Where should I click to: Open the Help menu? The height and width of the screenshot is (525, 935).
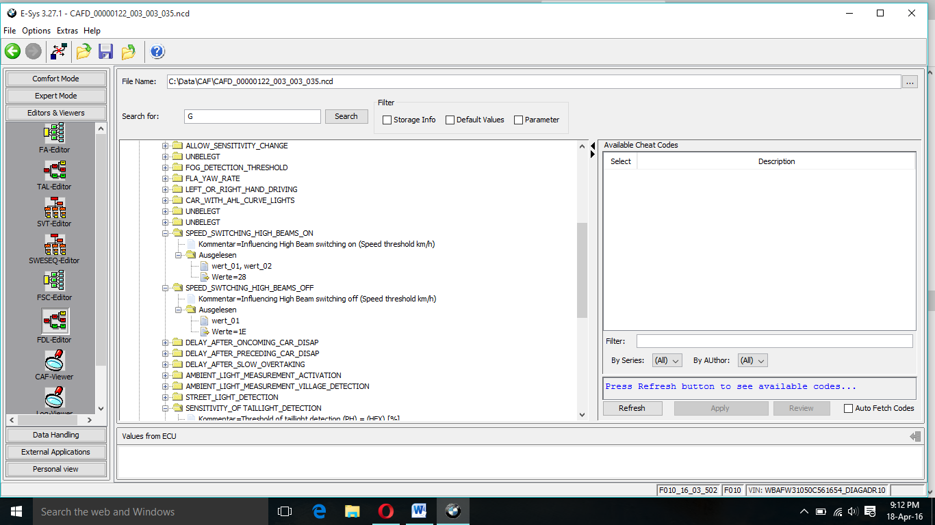tap(92, 31)
